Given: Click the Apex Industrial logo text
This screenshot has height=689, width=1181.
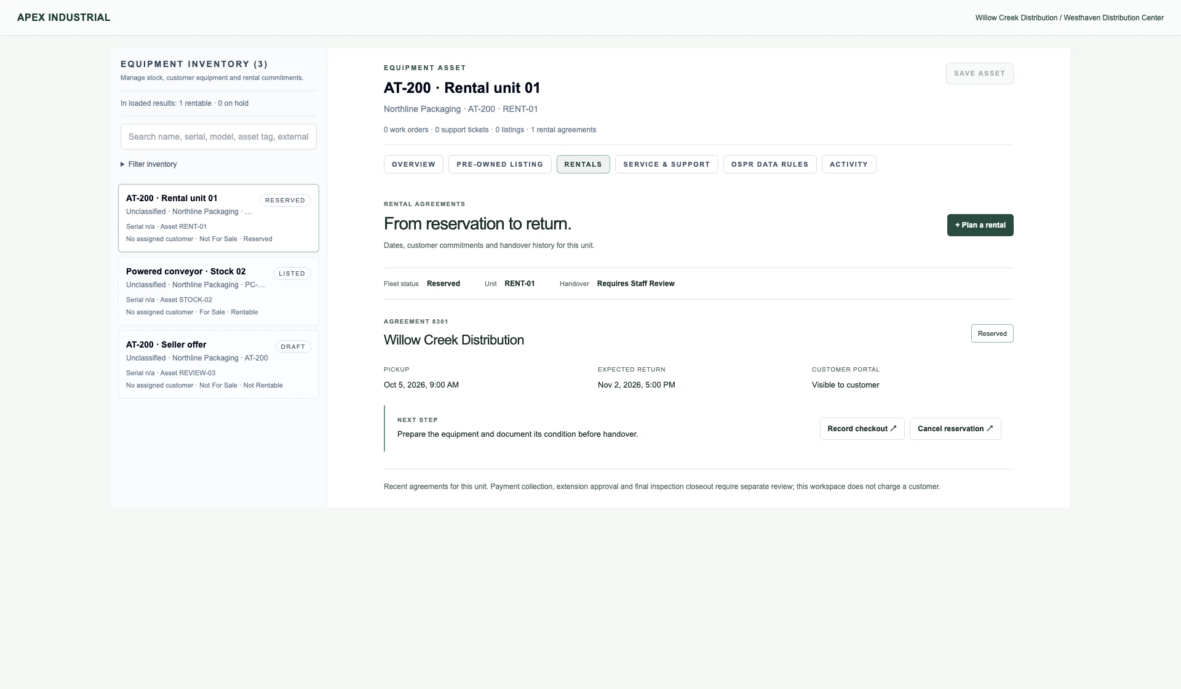Looking at the screenshot, I should (64, 17).
